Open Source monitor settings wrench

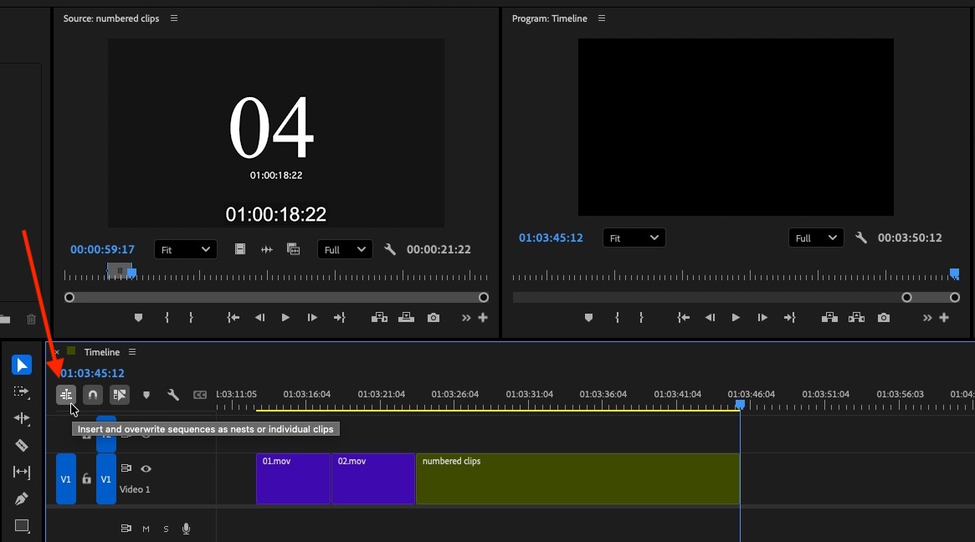point(390,249)
